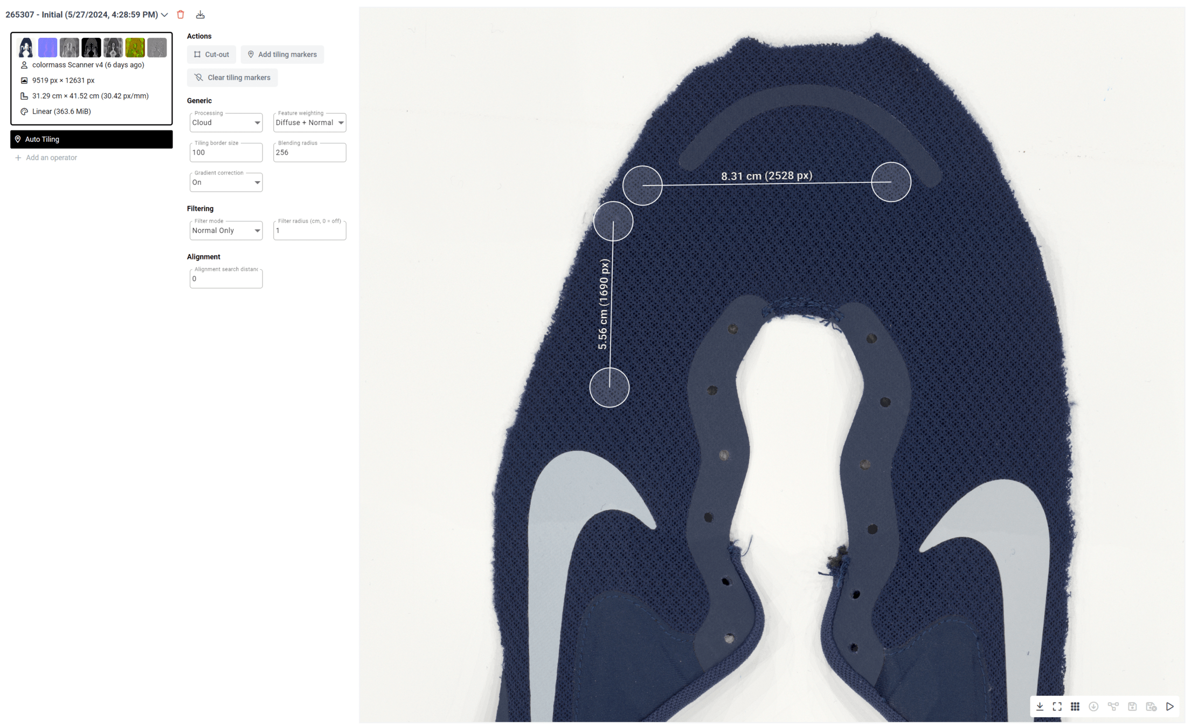Expand the Filter mode Normal Only dropdown
Image resolution: width=1191 pixels, height=728 pixels.
click(x=226, y=231)
